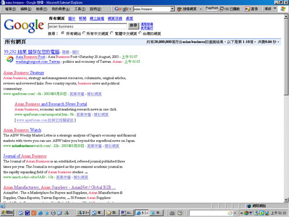Open the 檔案(F) menu
The height and width of the screenshot is (217, 289).
11,9
